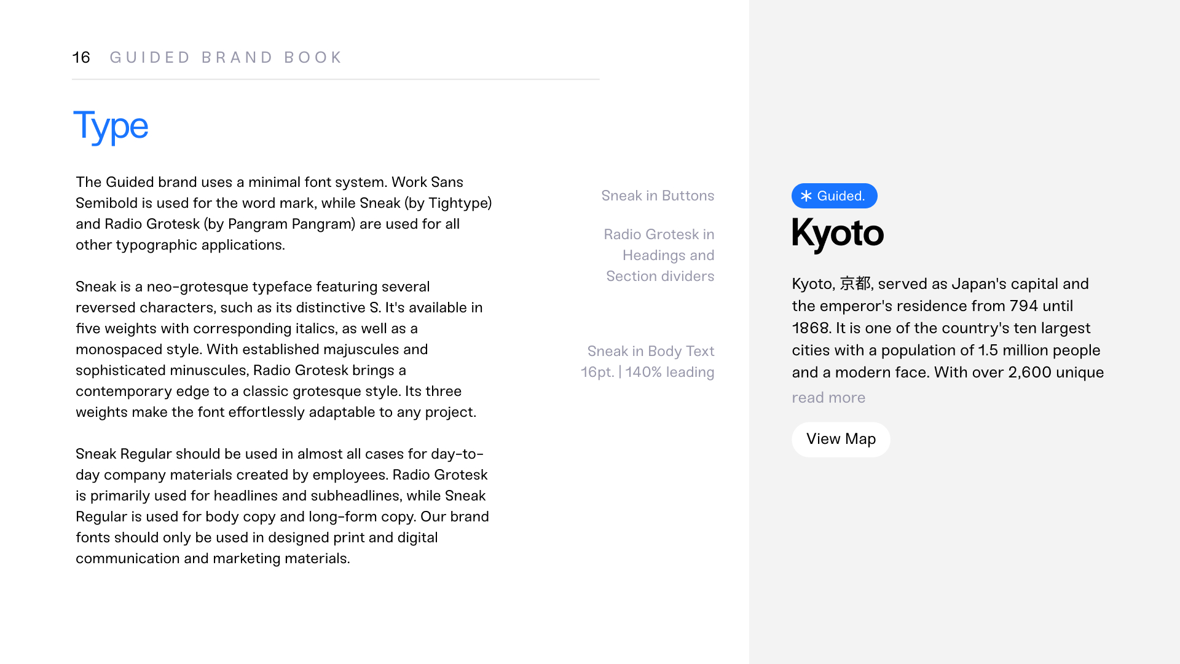Select the Kyoto heading
Viewport: 1180px width, 664px height.
[x=838, y=234]
